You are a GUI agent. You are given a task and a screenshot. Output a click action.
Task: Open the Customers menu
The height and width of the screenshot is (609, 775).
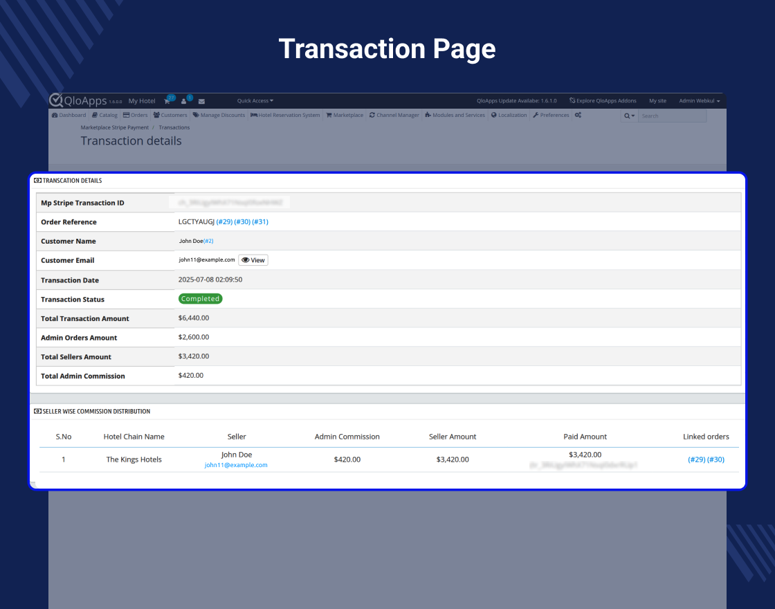(x=170, y=115)
